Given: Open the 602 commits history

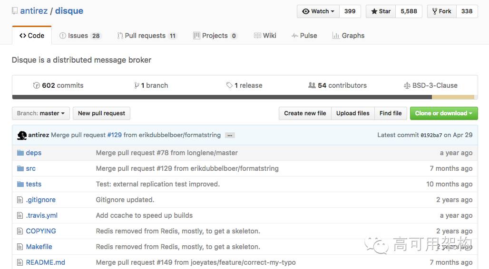Looking at the screenshot, I should 59,85.
